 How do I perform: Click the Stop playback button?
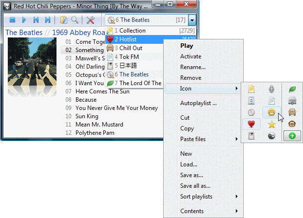pyautogui.click(x=13, y=20)
